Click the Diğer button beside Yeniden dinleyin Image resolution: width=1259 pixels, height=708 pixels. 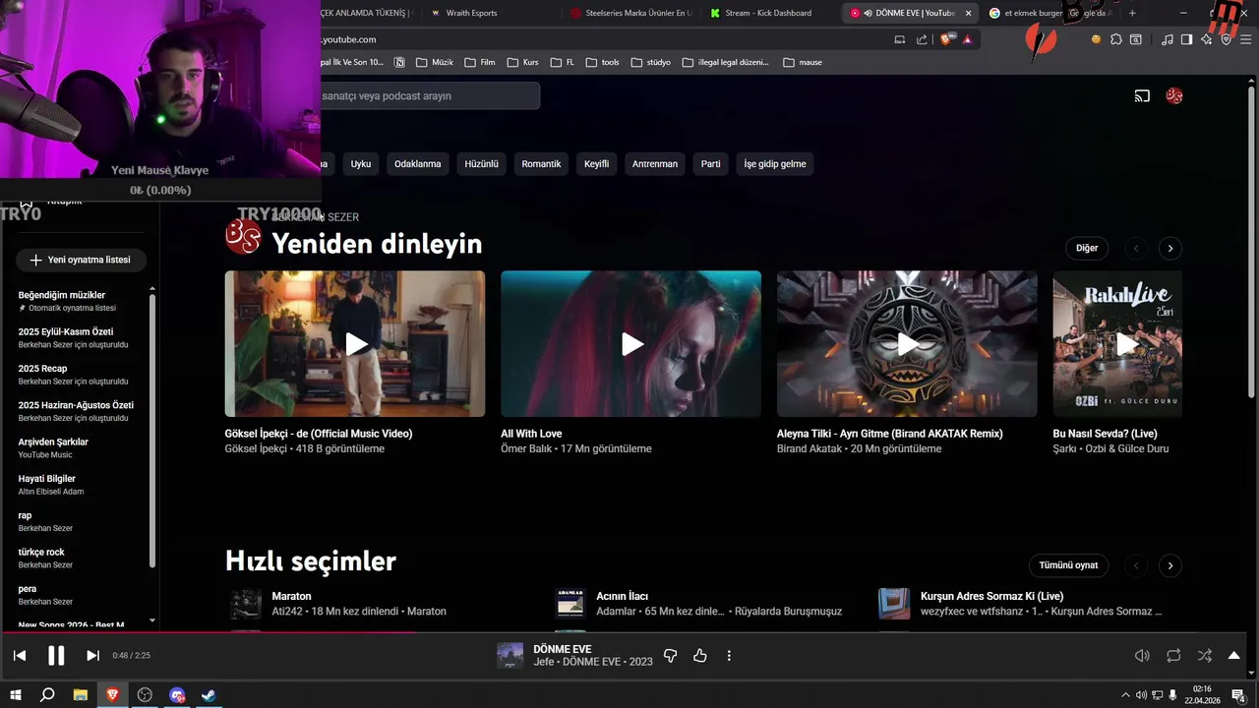click(1087, 248)
